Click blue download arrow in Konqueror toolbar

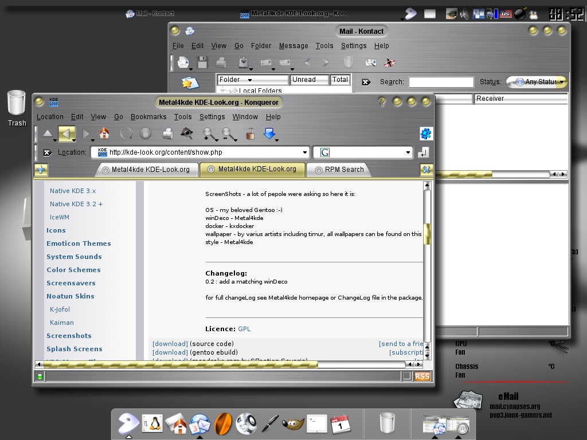click(269, 133)
